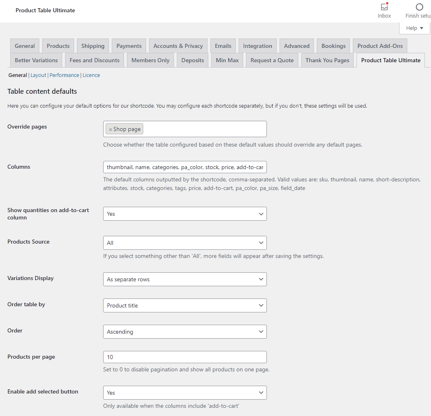Click into the Override pages field
Viewport: 431px width, 416px height.
pyautogui.click(x=185, y=129)
